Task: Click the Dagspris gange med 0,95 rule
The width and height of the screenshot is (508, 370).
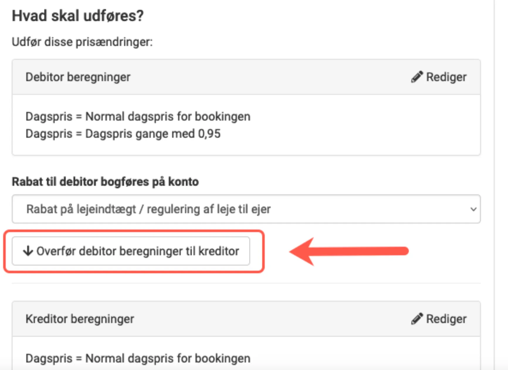Action: (x=123, y=133)
